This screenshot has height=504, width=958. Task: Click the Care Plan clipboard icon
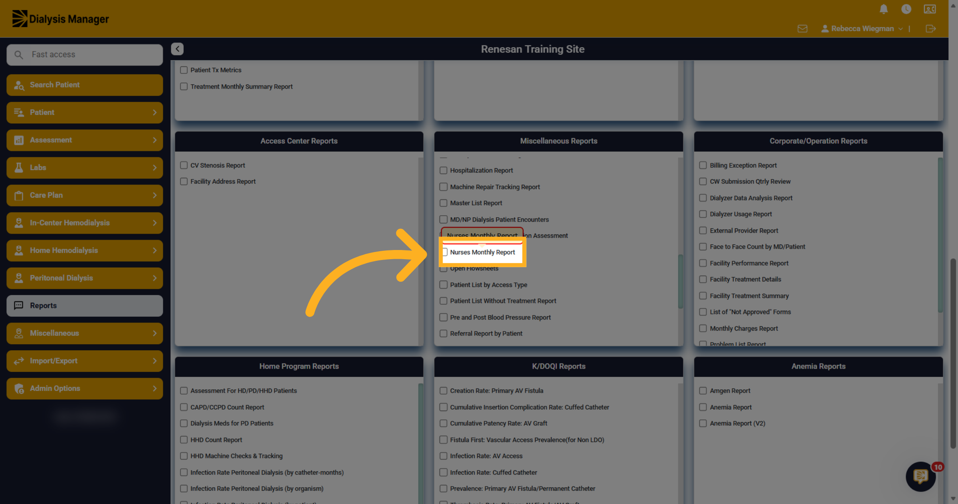tap(19, 195)
